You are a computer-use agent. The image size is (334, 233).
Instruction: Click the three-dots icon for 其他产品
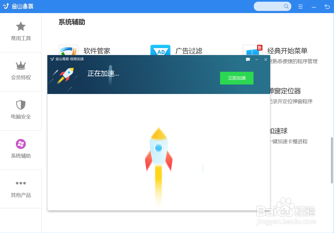(21, 183)
